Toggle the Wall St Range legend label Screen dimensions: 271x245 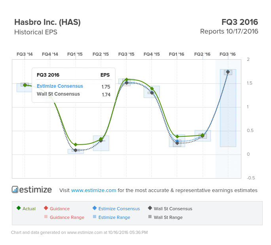pyautogui.click(x=168, y=217)
